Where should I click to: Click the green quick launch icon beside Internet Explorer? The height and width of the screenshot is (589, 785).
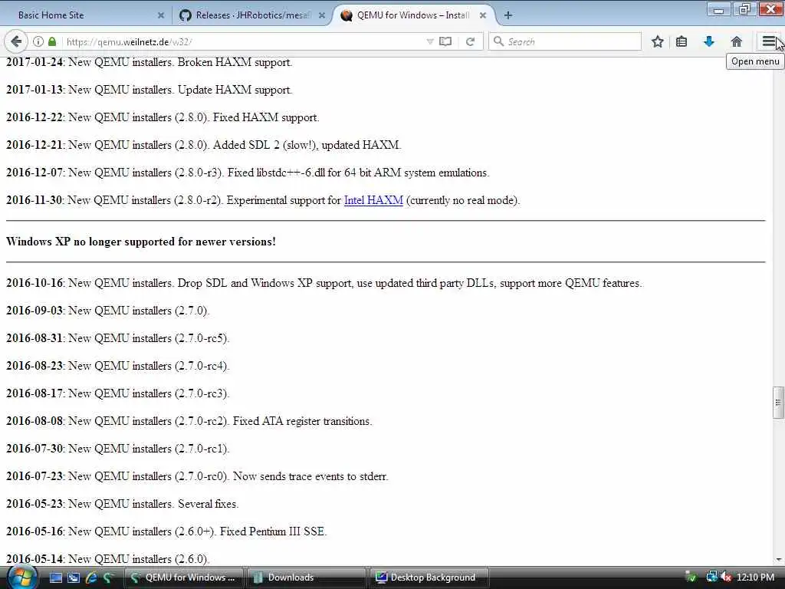(107, 577)
